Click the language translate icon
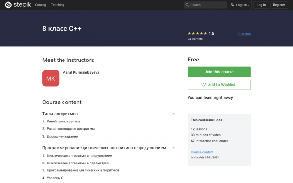Screen dimensions: 293x183 point(232,5)
